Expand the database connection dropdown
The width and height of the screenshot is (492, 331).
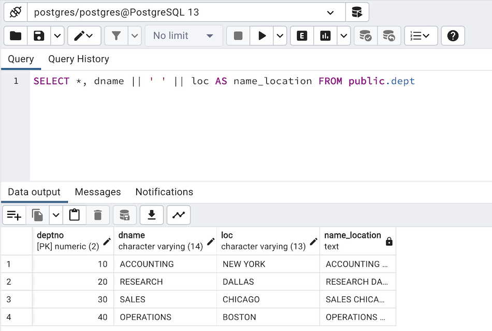(330, 12)
